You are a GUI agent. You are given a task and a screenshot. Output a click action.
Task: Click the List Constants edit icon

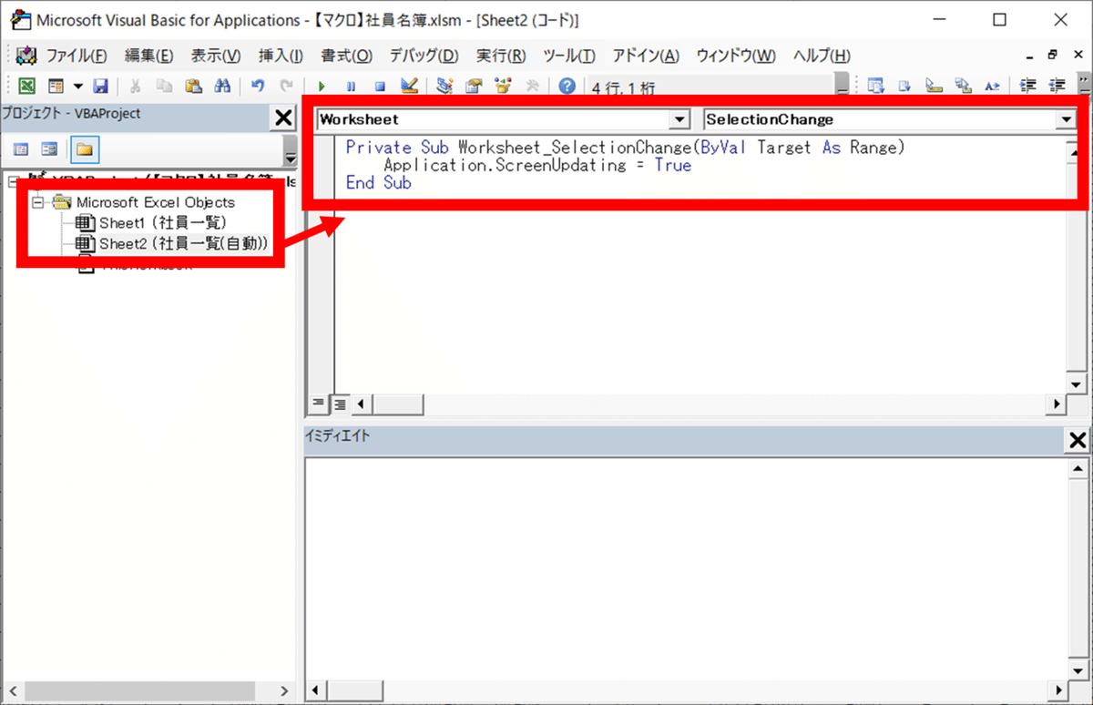905,87
